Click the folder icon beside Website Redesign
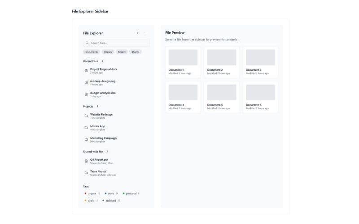The height and width of the screenshot is (224, 359). [86, 116]
